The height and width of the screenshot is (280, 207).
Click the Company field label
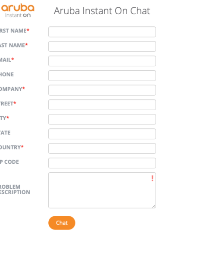click(x=13, y=89)
